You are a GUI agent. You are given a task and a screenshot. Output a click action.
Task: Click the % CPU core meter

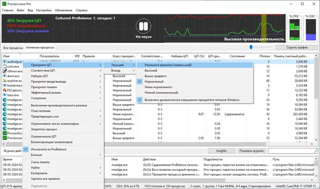click(294, 30)
